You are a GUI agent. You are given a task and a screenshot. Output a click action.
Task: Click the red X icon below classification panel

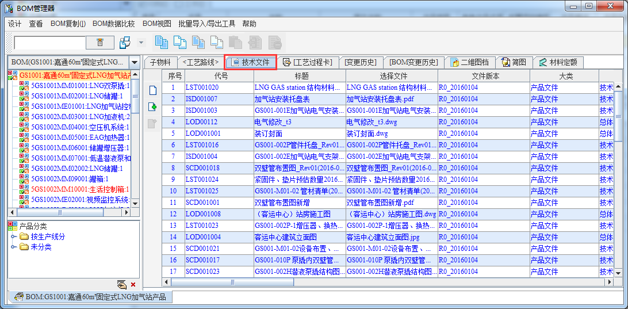tap(133, 285)
